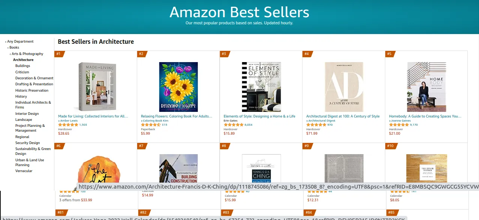Click Homebody star rating
This screenshot has height=220, width=479.
pyautogui.click(x=399, y=125)
